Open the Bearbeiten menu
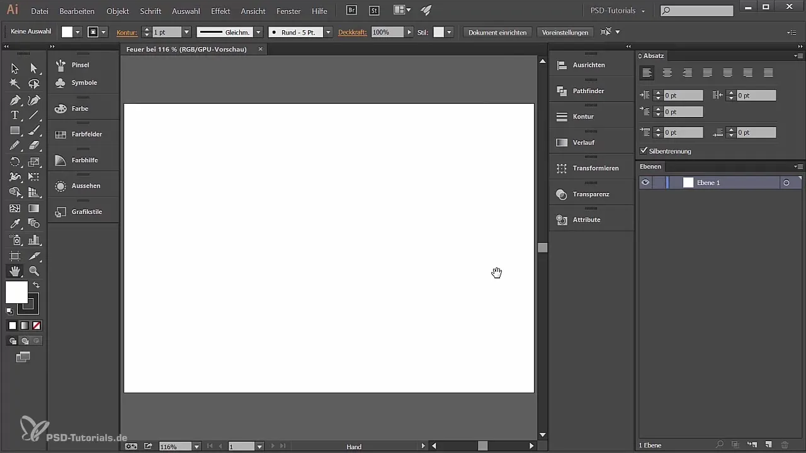Image resolution: width=806 pixels, height=453 pixels. 77,11
